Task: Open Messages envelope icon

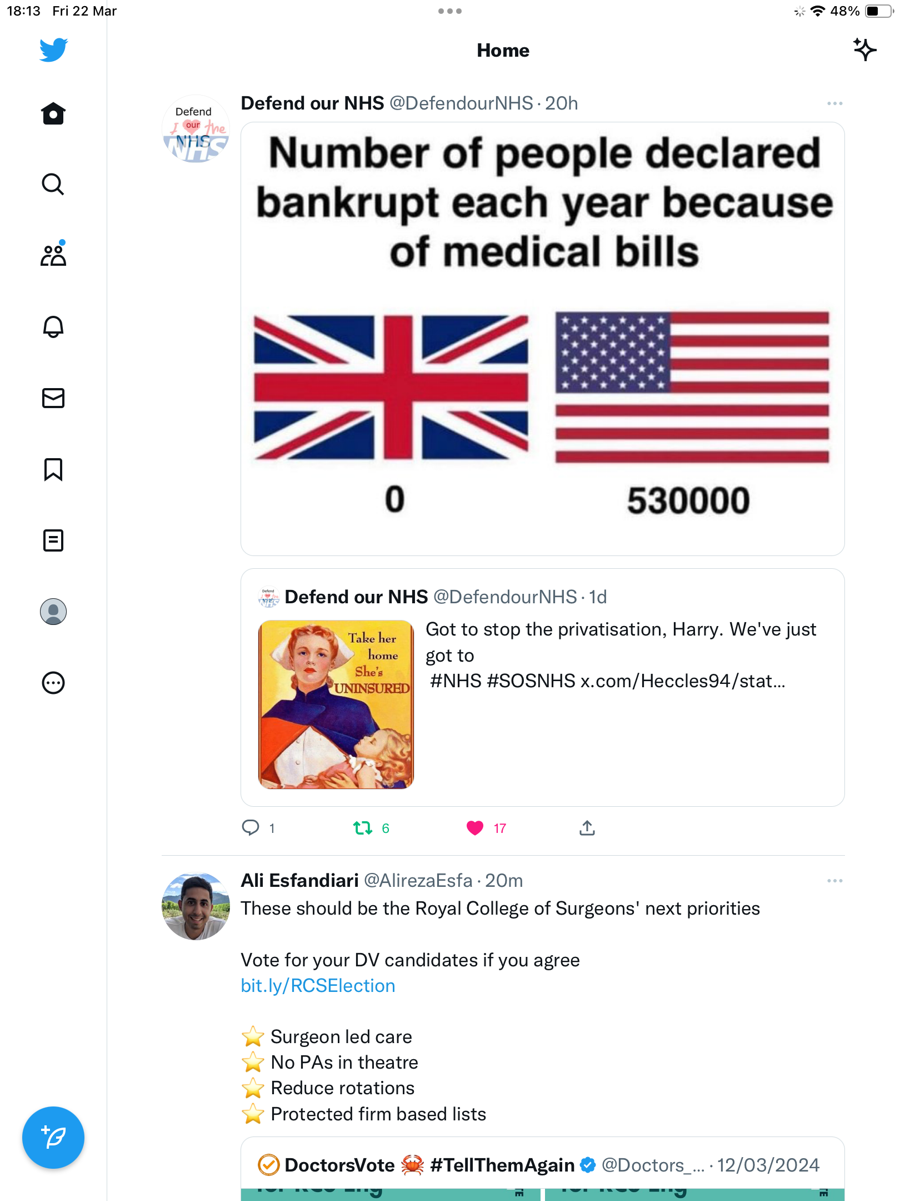Action: pos(53,398)
